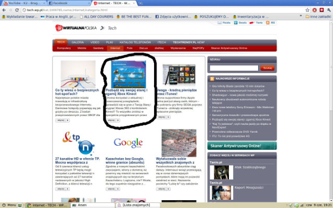
Task: Click więcej under the iTunes article
Action: pos(163,117)
